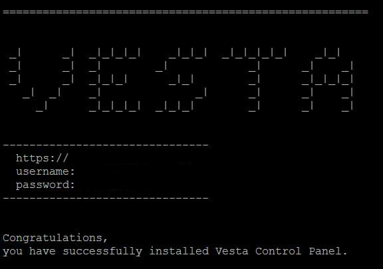Click the password: label
Screen dimensions: 383x269
coord(45,185)
